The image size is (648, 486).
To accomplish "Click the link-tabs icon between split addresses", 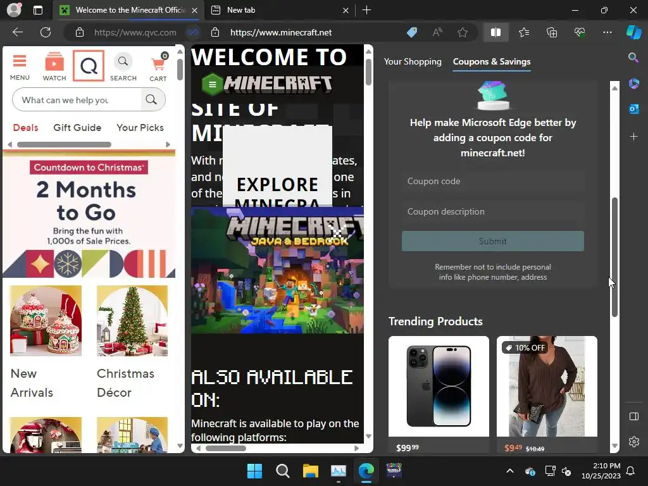I will pyautogui.click(x=193, y=32).
